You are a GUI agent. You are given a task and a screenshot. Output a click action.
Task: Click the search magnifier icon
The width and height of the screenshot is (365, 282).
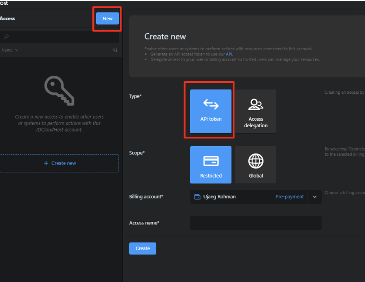6,37
